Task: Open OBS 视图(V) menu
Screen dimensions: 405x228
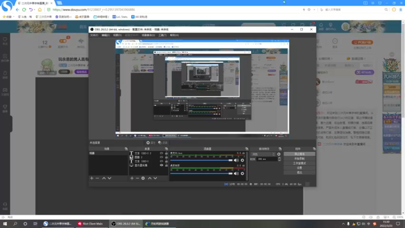Action: tap(117, 35)
